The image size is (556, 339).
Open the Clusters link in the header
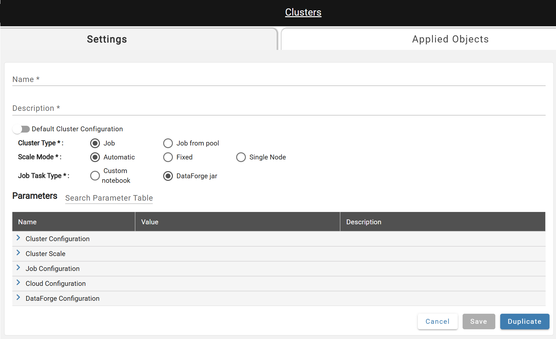pyautogui.click(x=303, y=12)
